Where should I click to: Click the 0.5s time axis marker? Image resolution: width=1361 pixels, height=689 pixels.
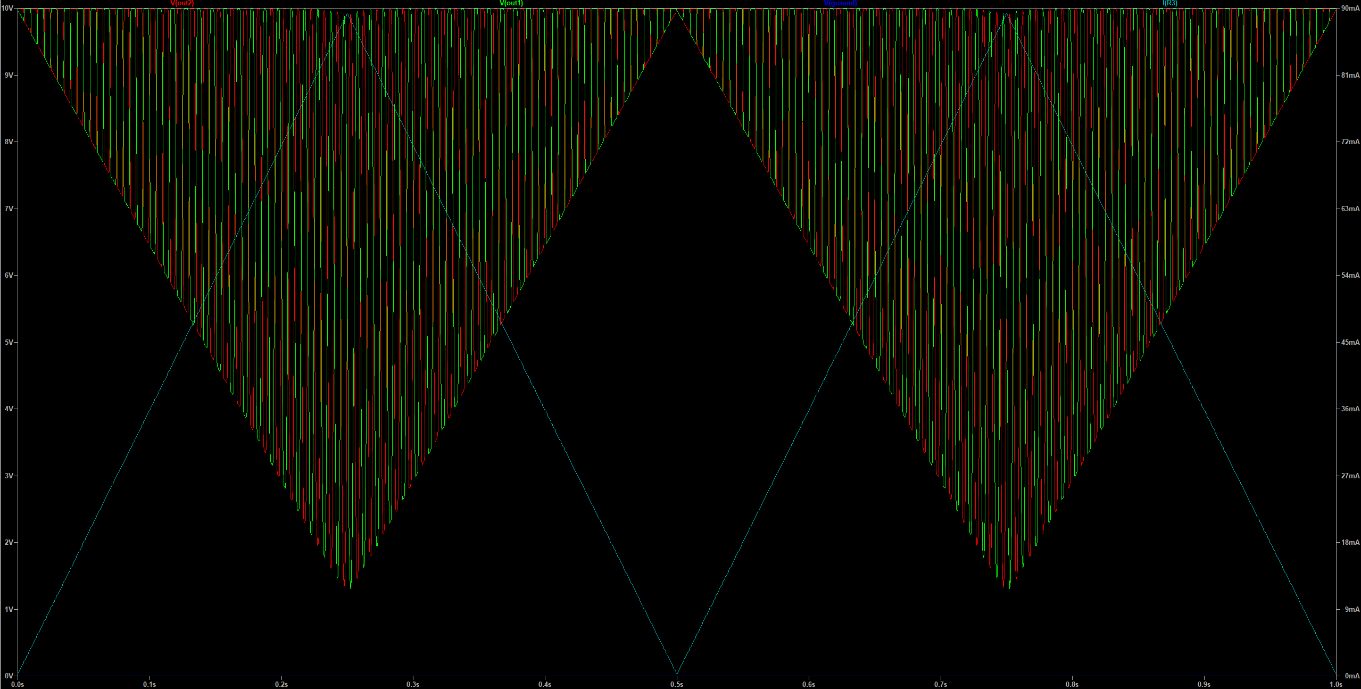(677, 684)
